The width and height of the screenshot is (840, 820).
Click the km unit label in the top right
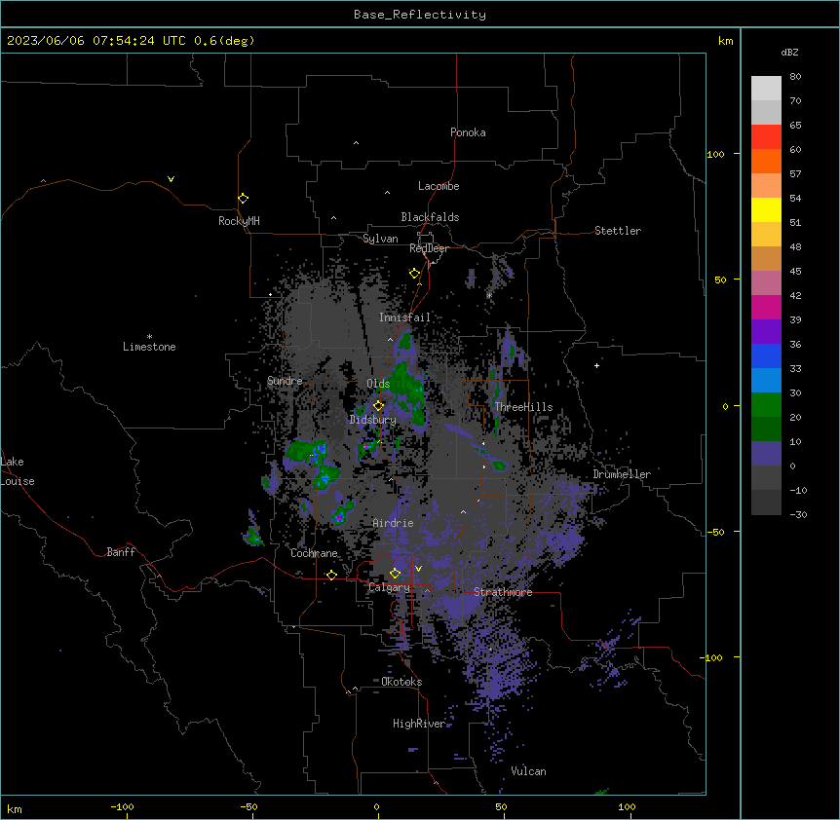coord(726,41)
